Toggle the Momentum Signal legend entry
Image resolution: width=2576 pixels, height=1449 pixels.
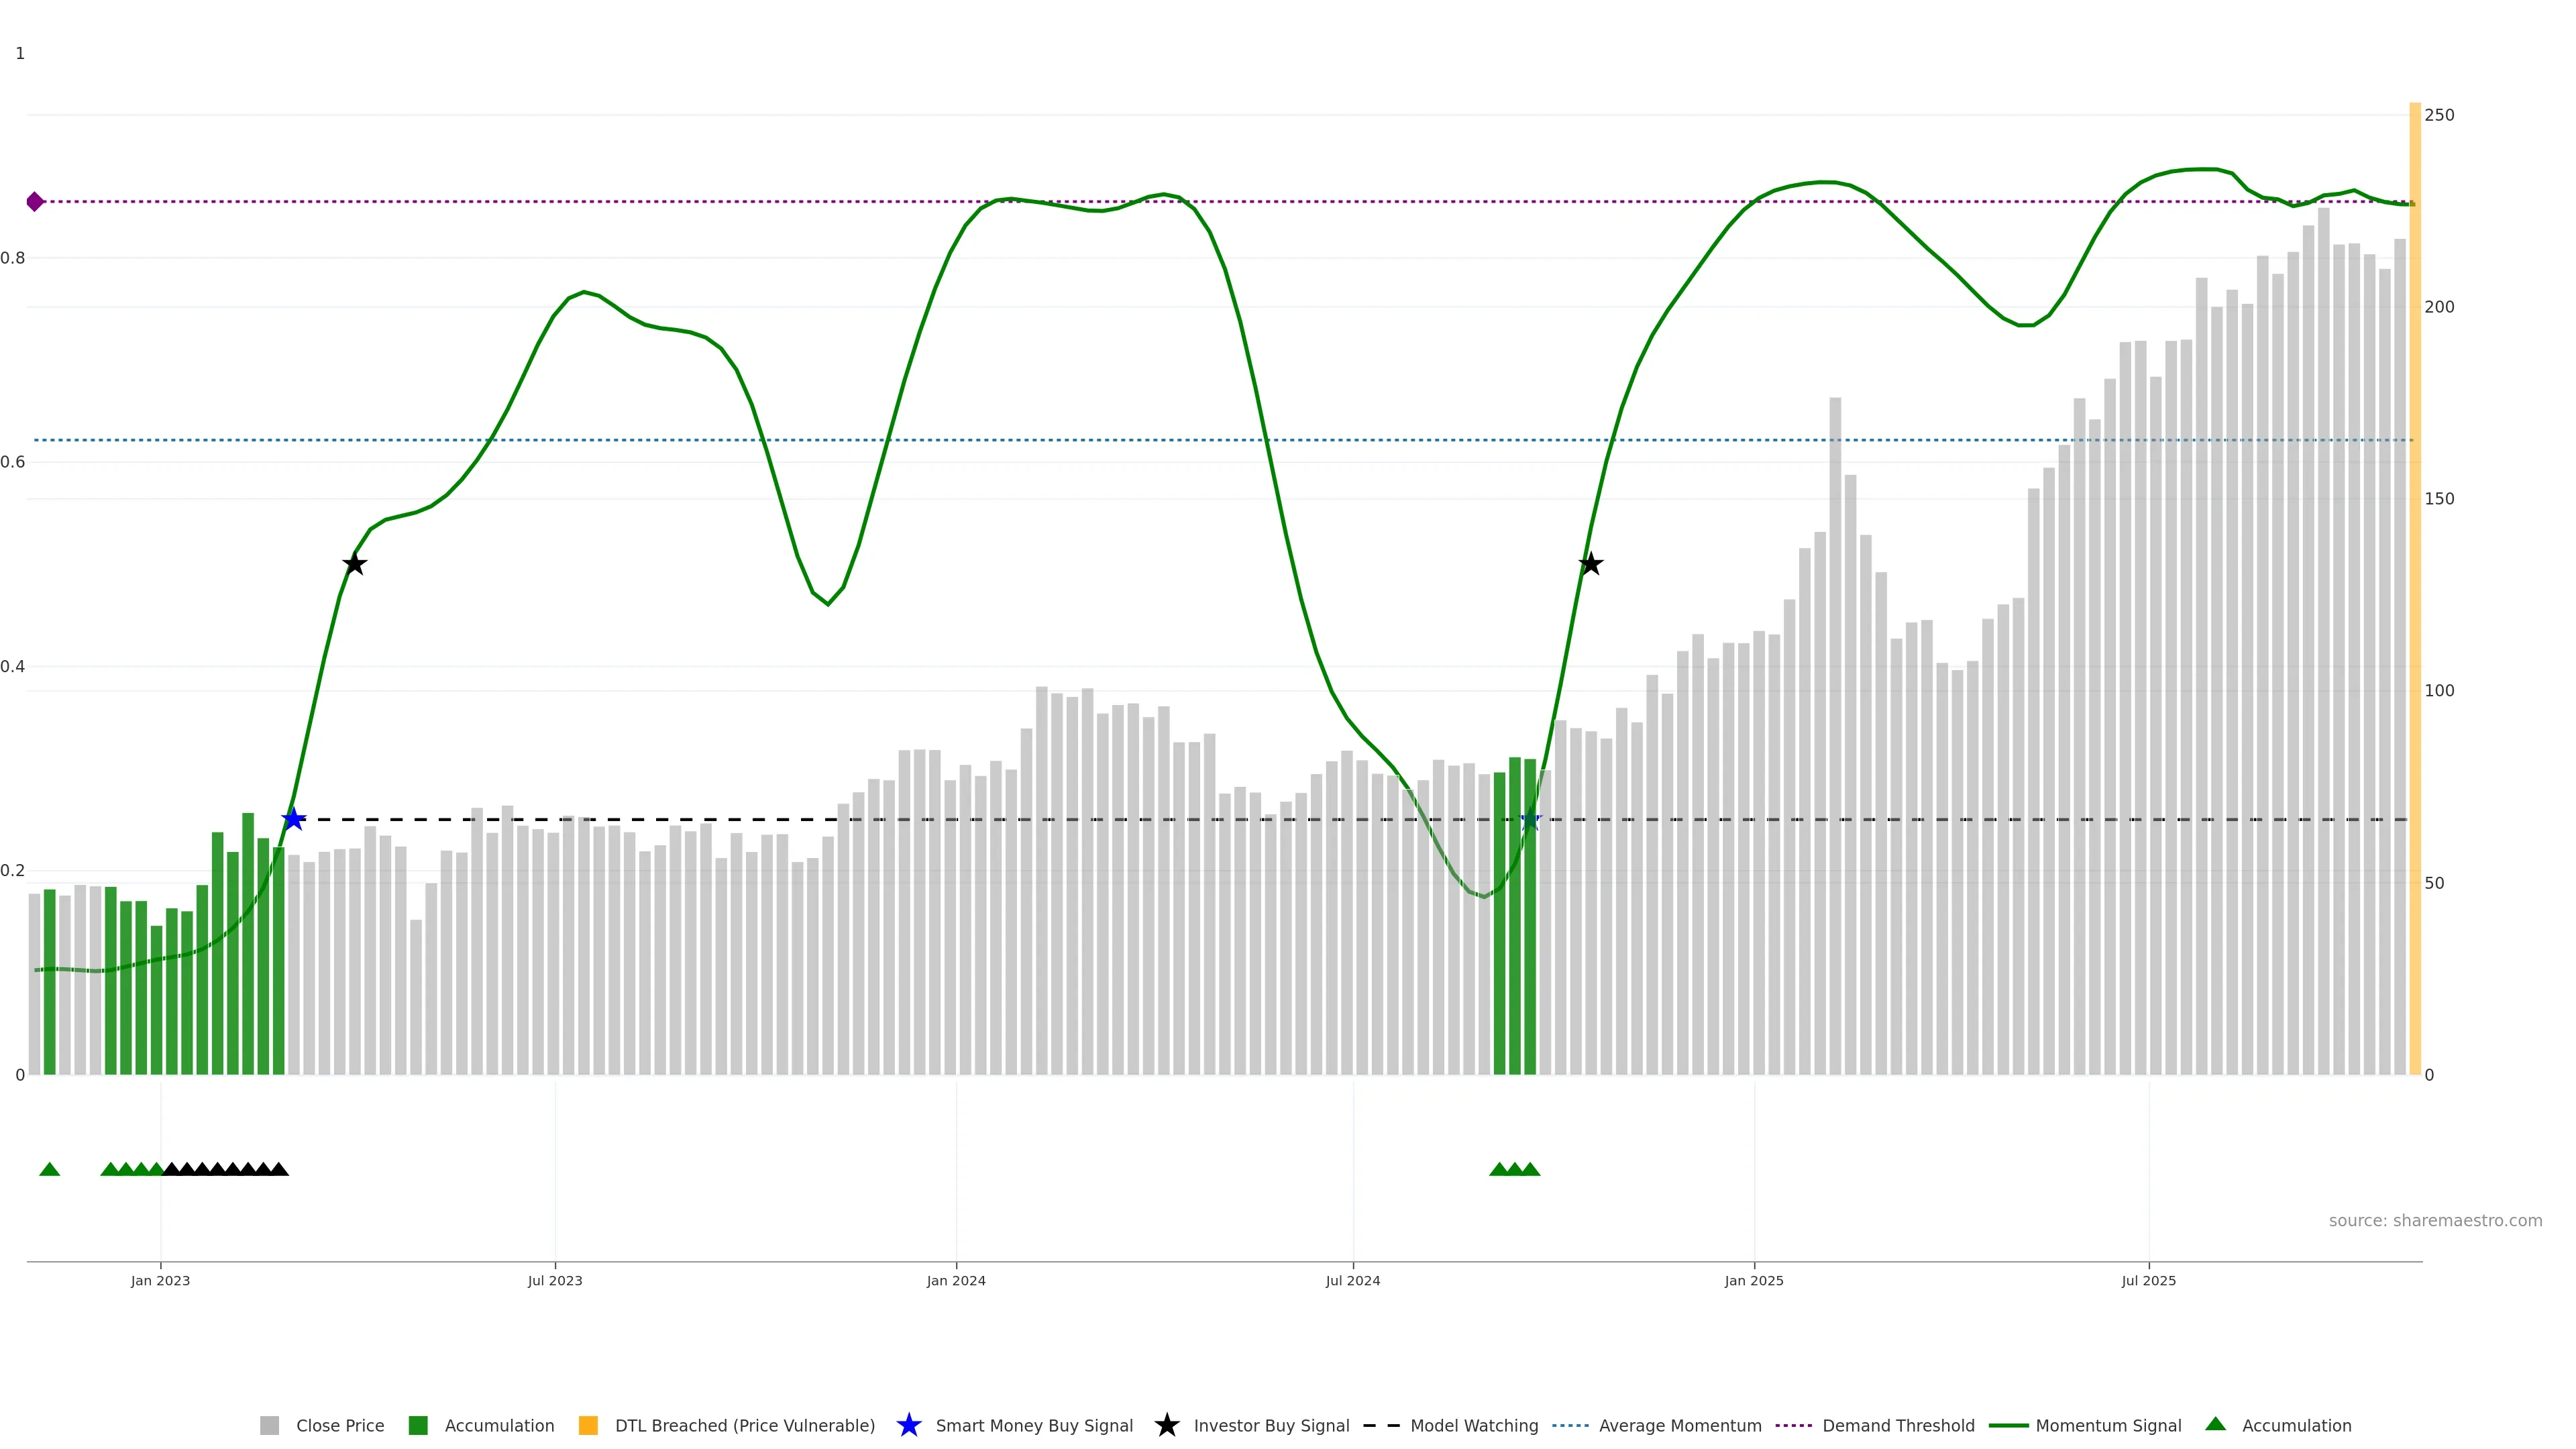tap(2107, 1426)
